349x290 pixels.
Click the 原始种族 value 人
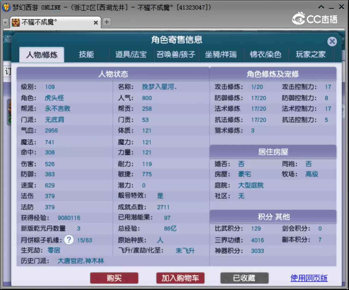click(x=160, y=240)
